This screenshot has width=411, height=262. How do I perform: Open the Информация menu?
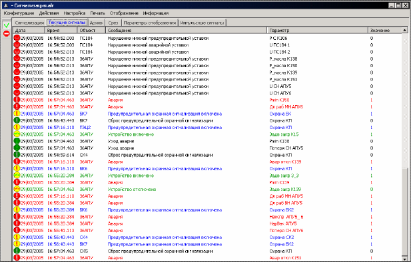tap(156, 13)
